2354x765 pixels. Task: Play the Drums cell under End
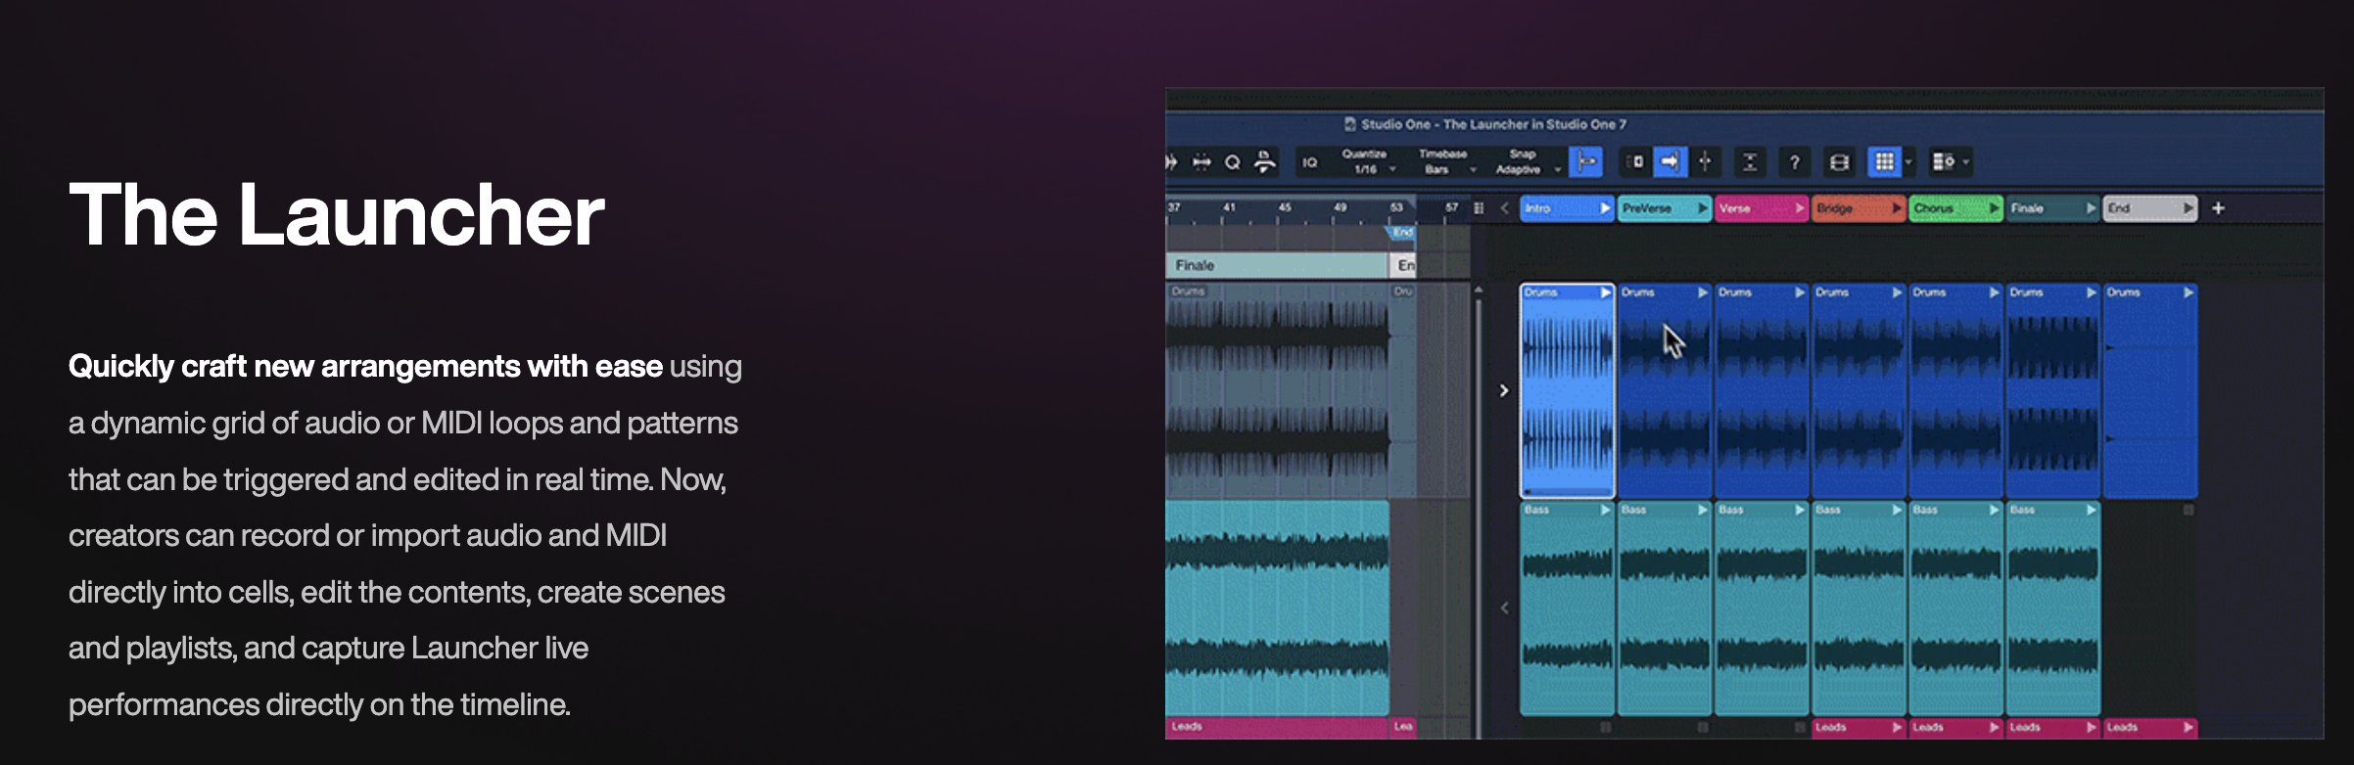[2188, 292]
